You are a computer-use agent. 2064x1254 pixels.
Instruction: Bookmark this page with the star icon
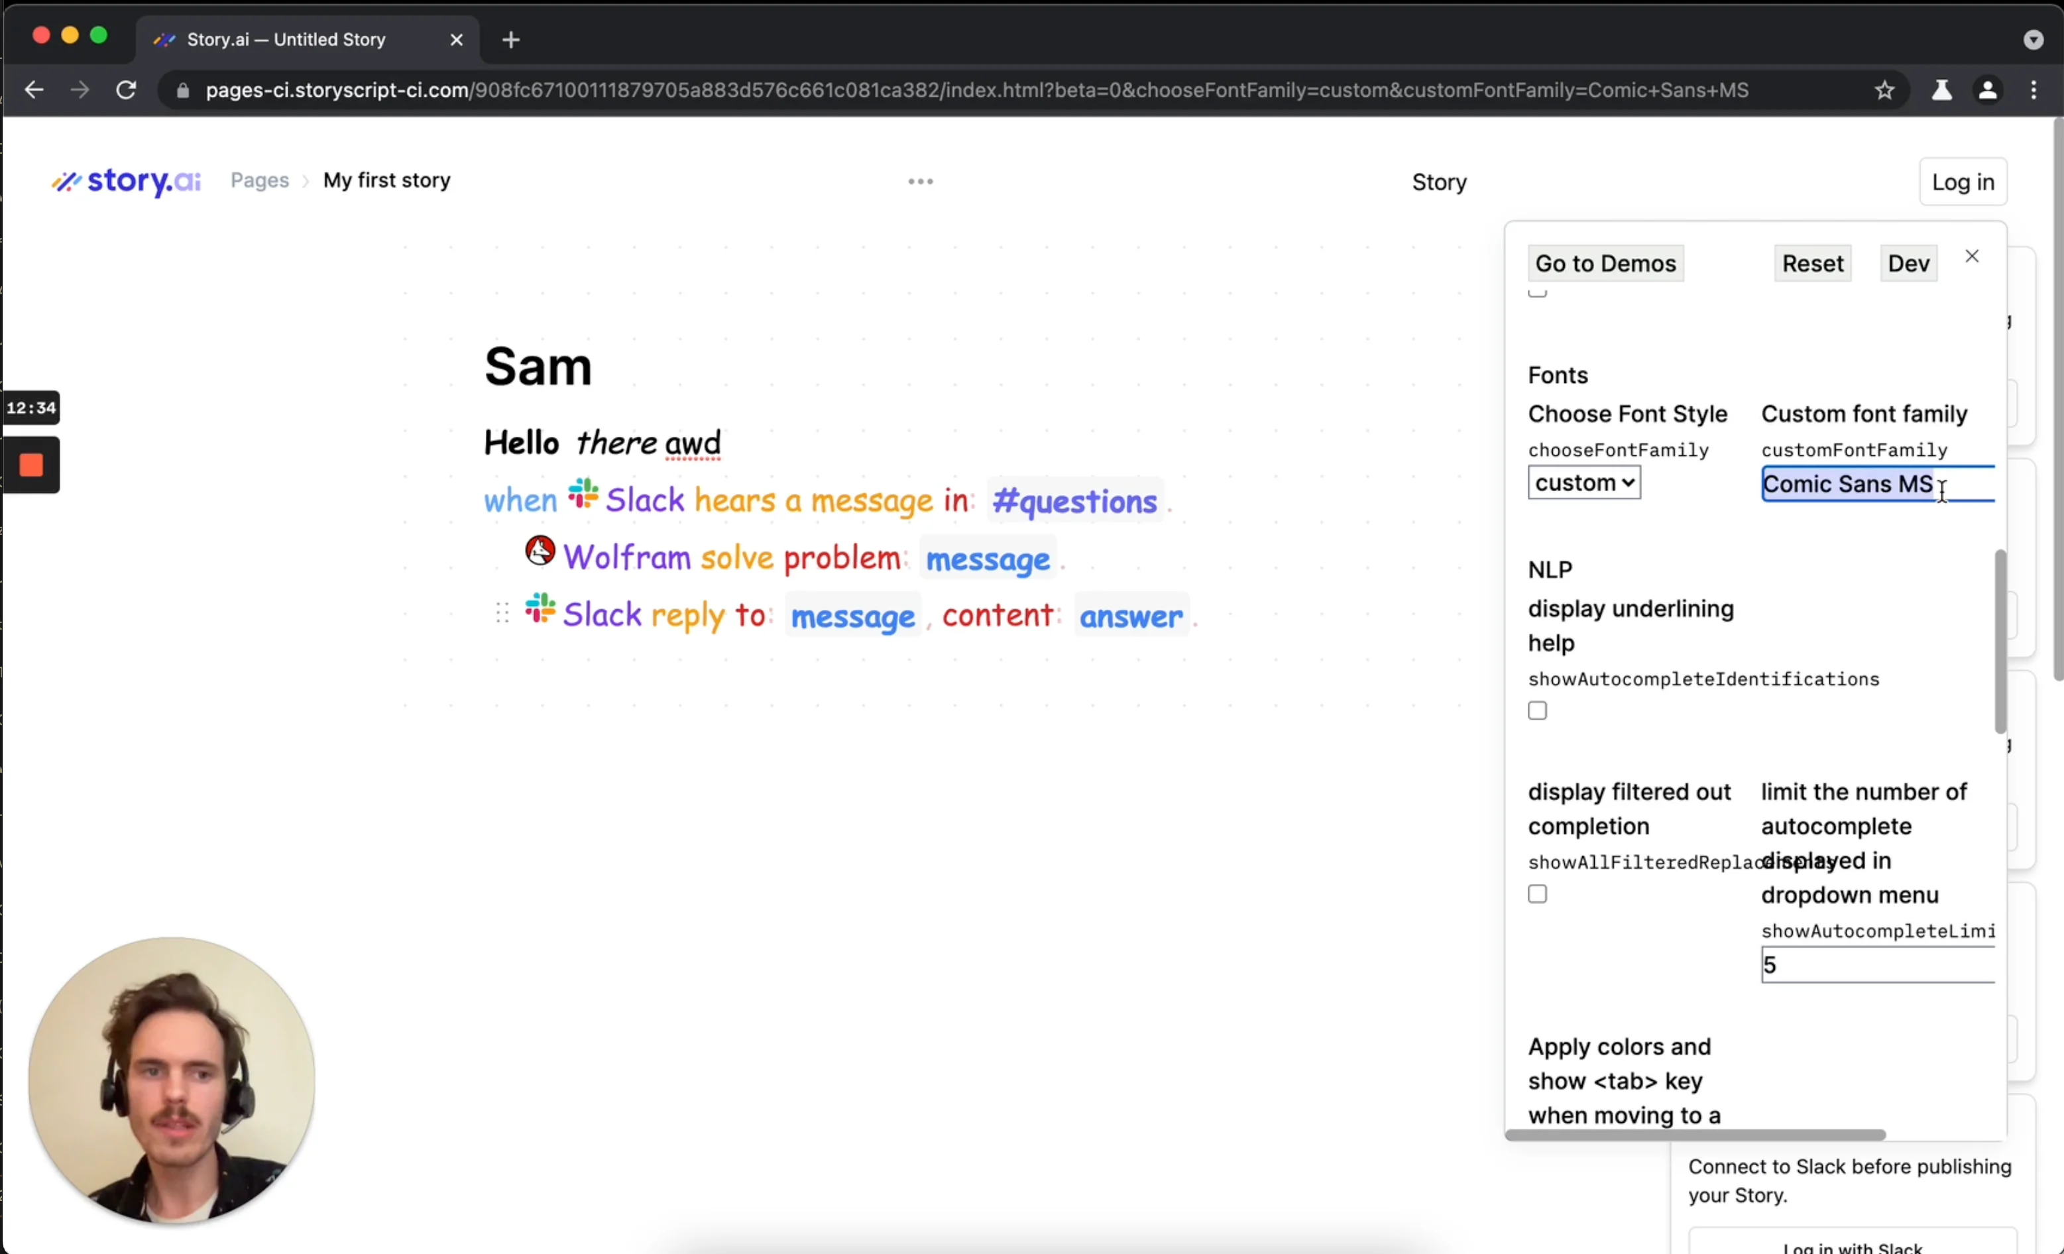(1885, 89)
